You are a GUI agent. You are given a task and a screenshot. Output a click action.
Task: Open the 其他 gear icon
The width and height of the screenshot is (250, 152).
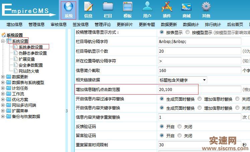click(206, 7)
